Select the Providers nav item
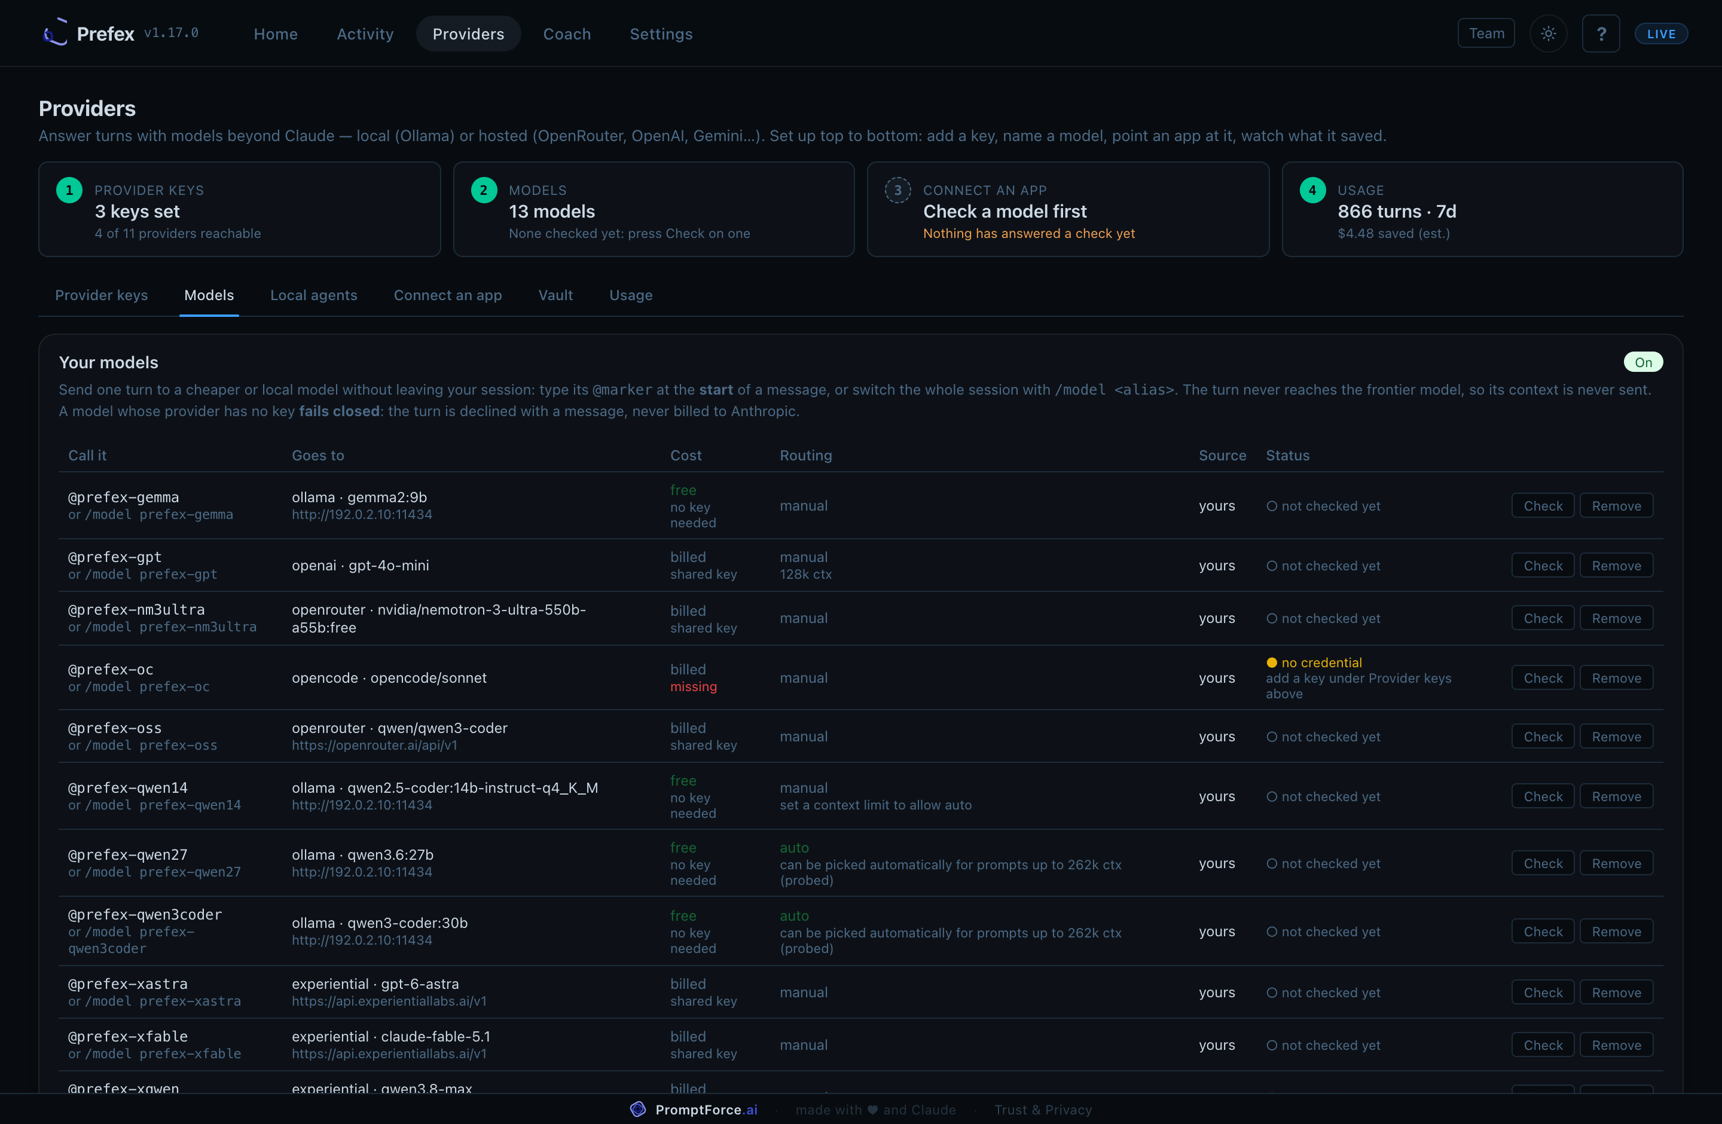The width and height of the screenshot is (1722, 1124). click(468, 33)
